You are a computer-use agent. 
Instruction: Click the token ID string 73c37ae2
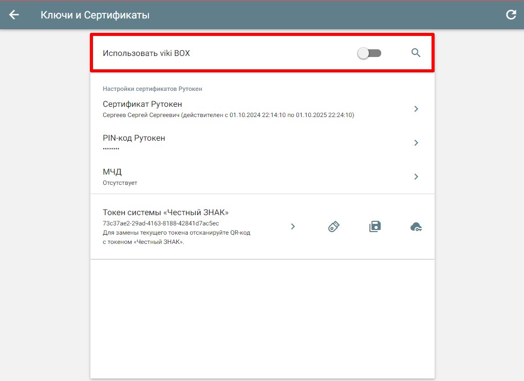tap(161, 223)
